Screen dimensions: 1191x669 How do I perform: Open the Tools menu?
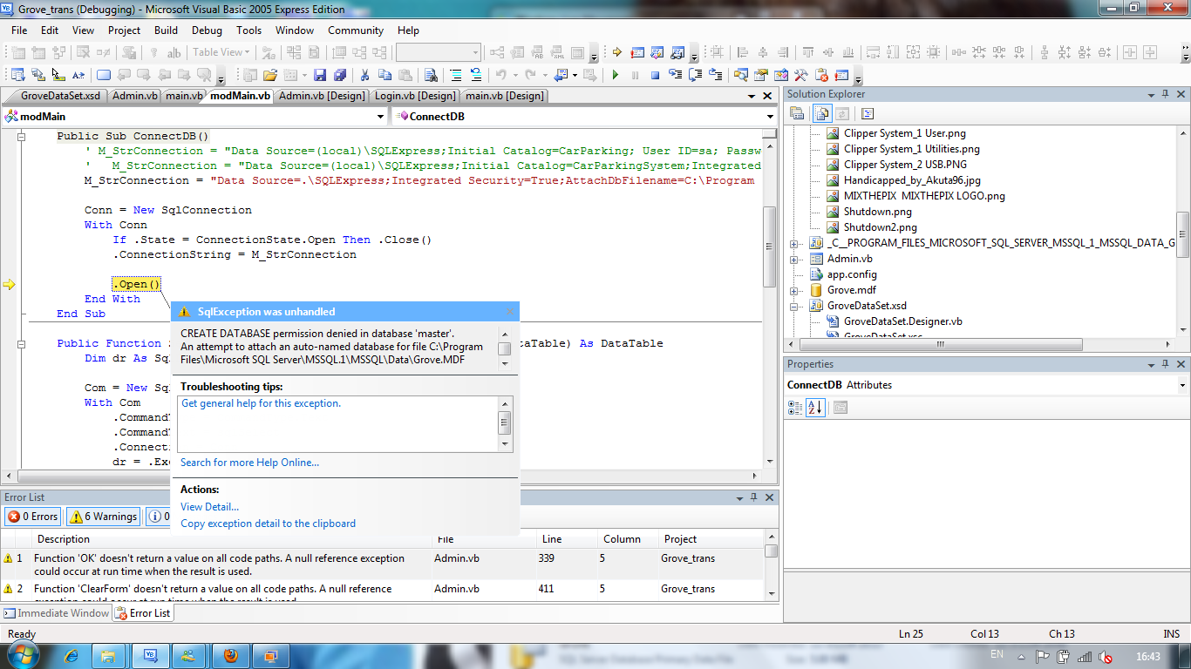coord(248,30)
